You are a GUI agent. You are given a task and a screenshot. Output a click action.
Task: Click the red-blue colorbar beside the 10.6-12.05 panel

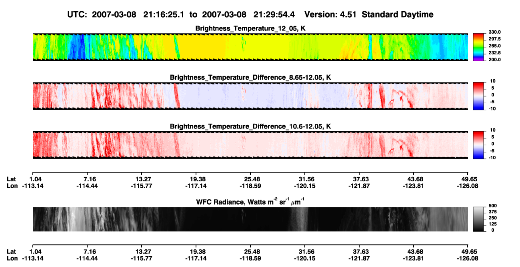click(x=478, y=145)
